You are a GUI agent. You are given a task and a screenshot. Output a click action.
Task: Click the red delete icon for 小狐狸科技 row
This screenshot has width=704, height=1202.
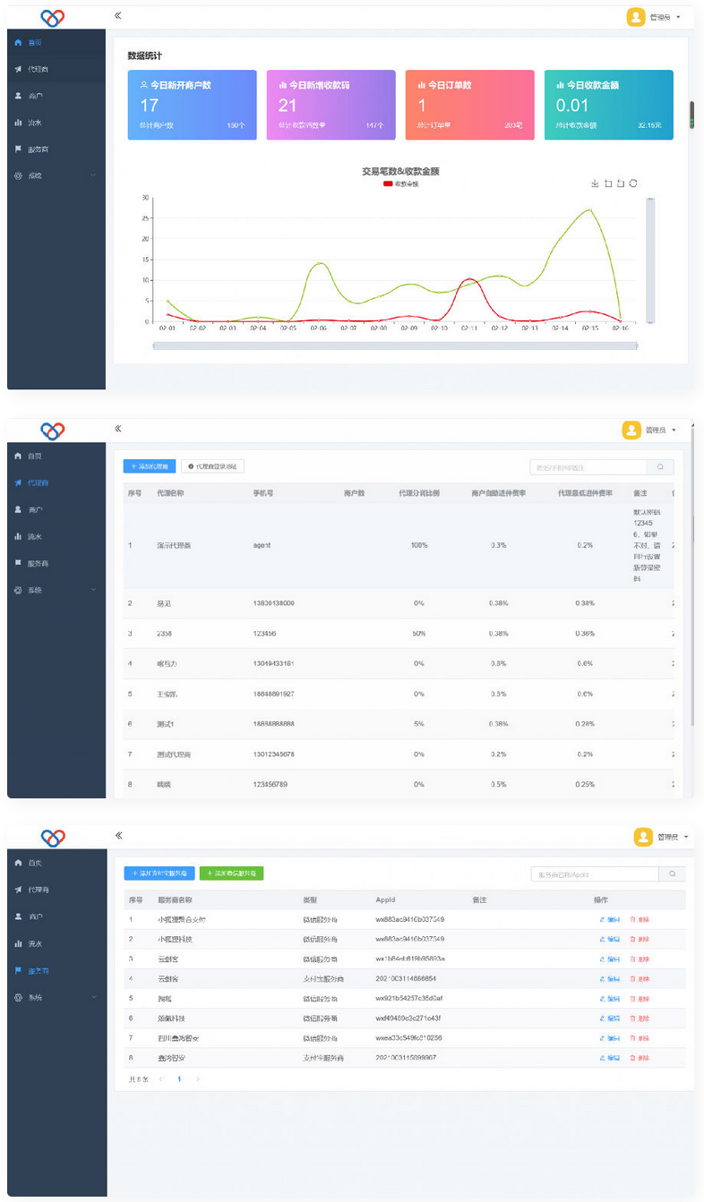(x=640, y=939)
